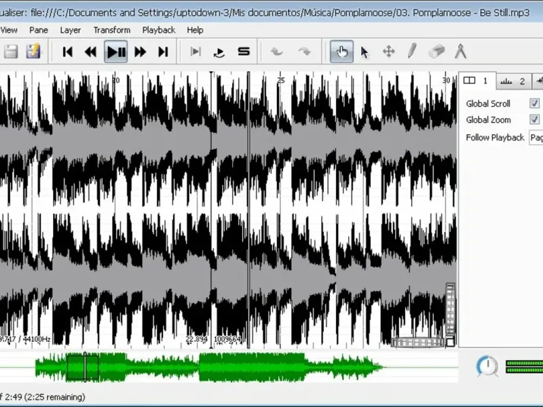Click the 1009664 frame number label
The width and height of the screenshot is (543, 407).
227,339
